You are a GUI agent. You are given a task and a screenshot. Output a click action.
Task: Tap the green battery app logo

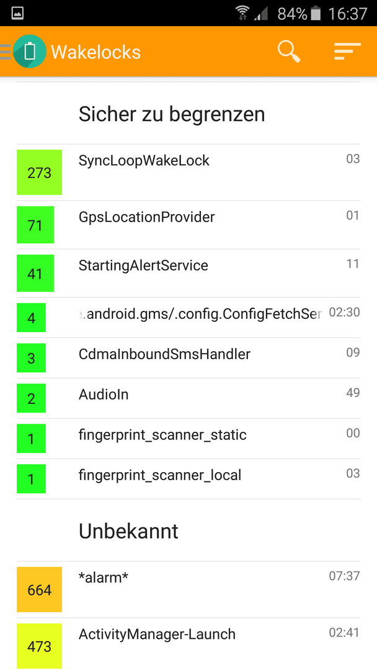click(30, 51)
